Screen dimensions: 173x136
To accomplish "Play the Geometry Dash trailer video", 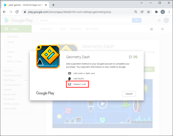I will pyautogui.click(x=103, y=104).
